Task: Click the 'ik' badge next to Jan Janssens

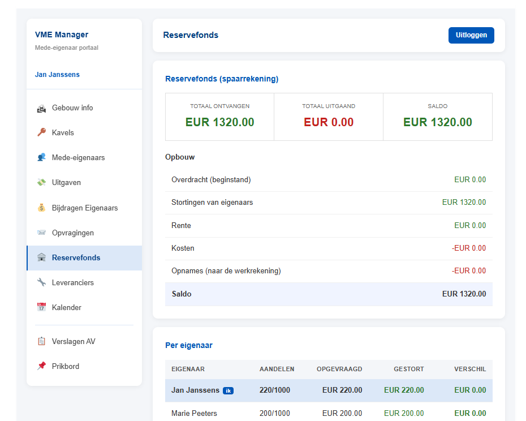Action: (228, 390)
